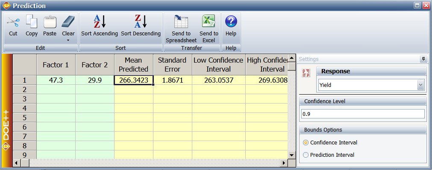This screenshot has height=170, width=432.
Task: Select row header 2
Action: pyautogui.click(x=24, y=89)
